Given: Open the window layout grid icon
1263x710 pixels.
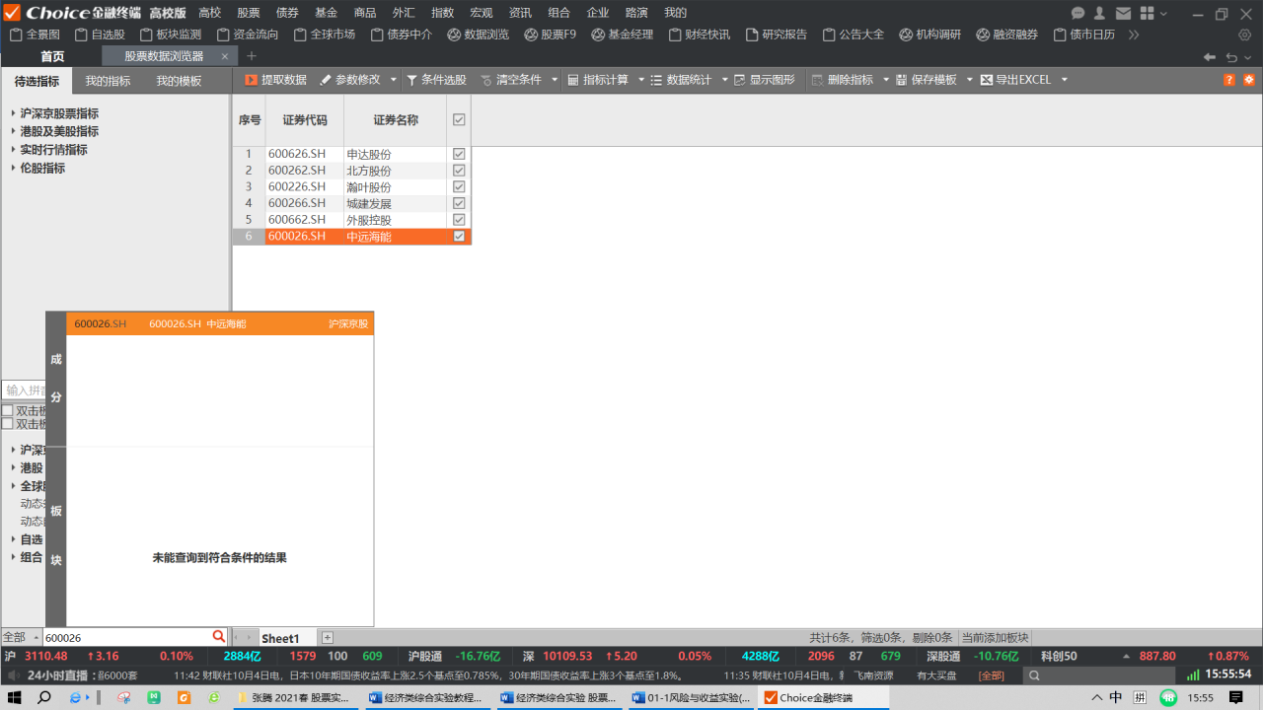Looking at the screenshot, I should click(x=1147, y=13).
